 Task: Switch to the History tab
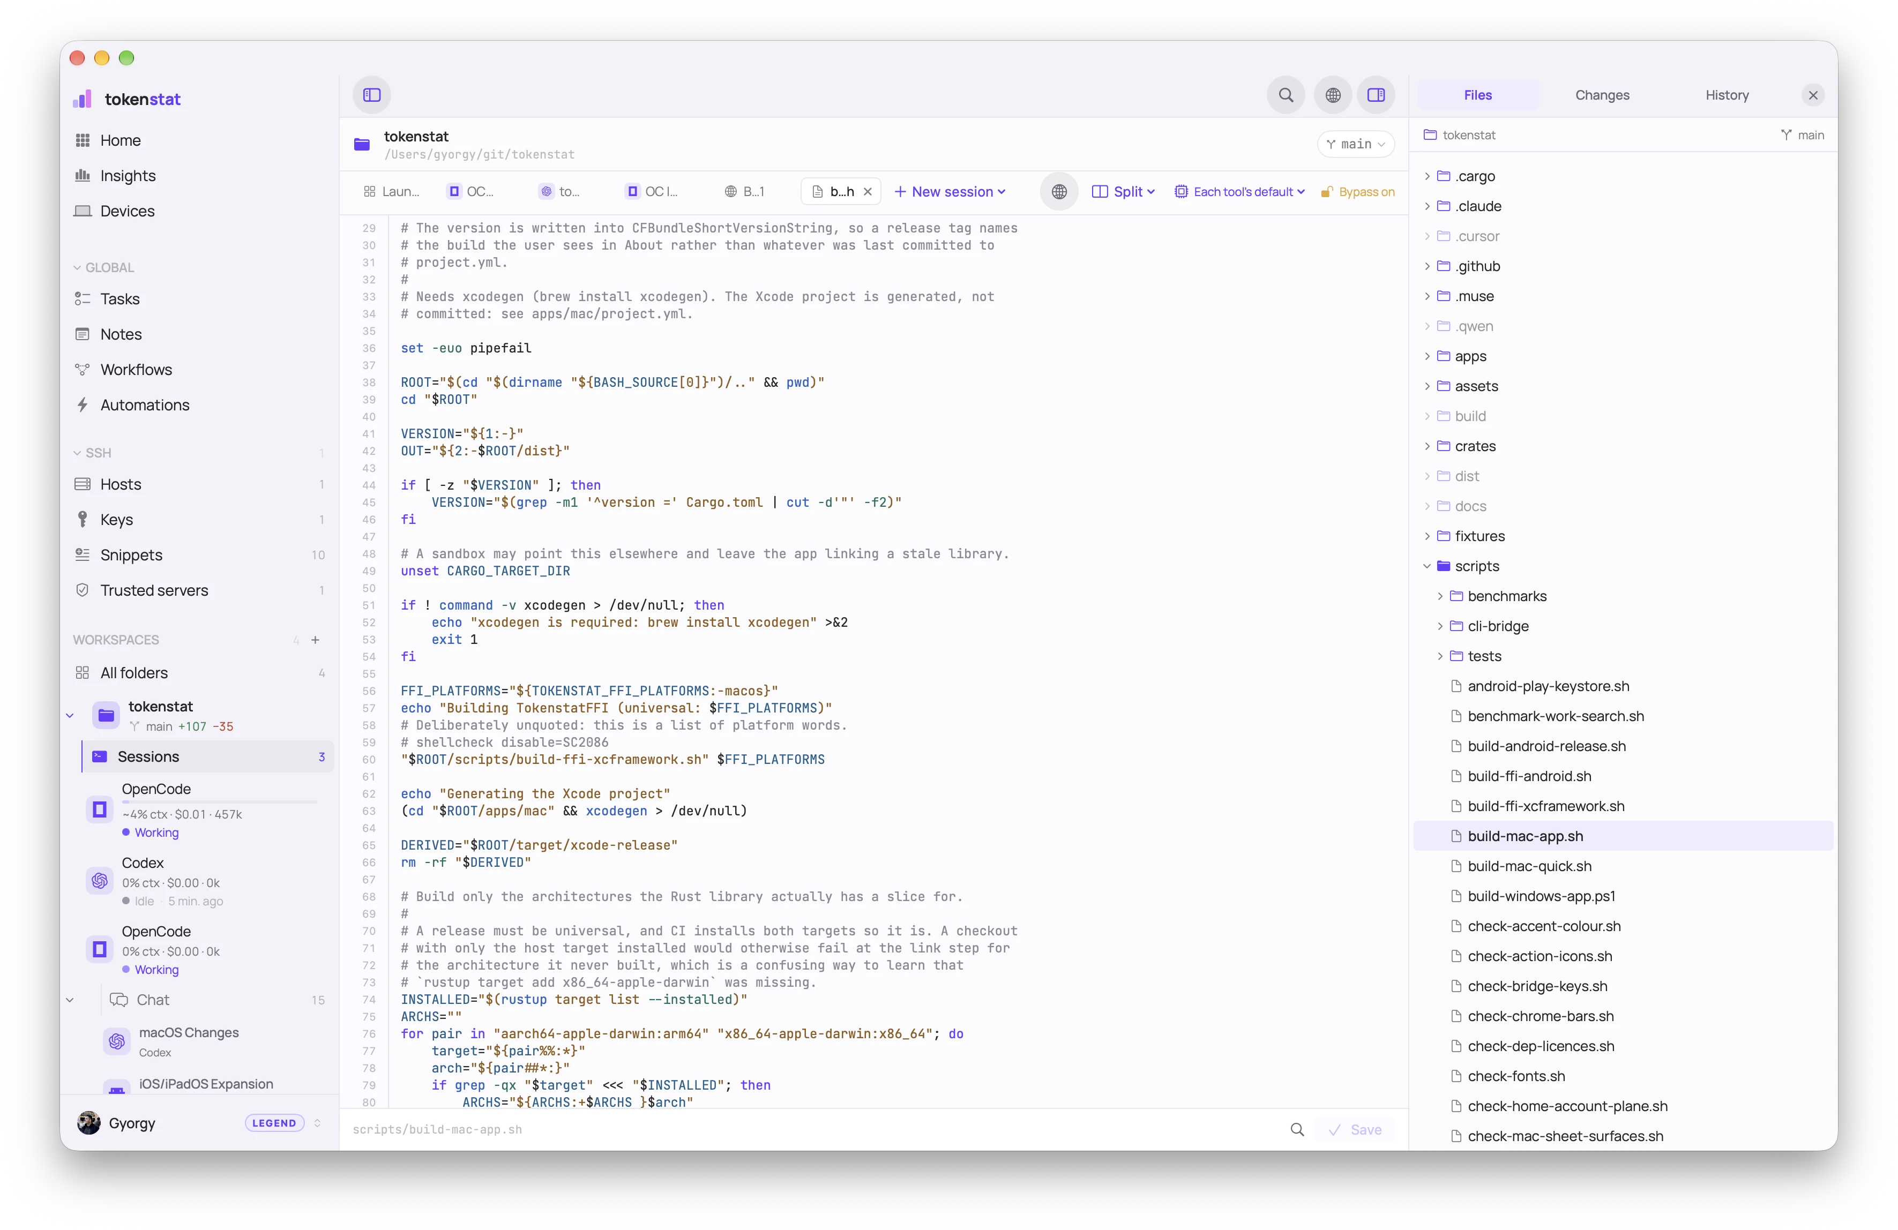[x=1727, y=95]
